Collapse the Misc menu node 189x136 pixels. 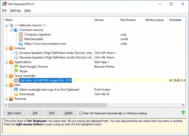6,85
